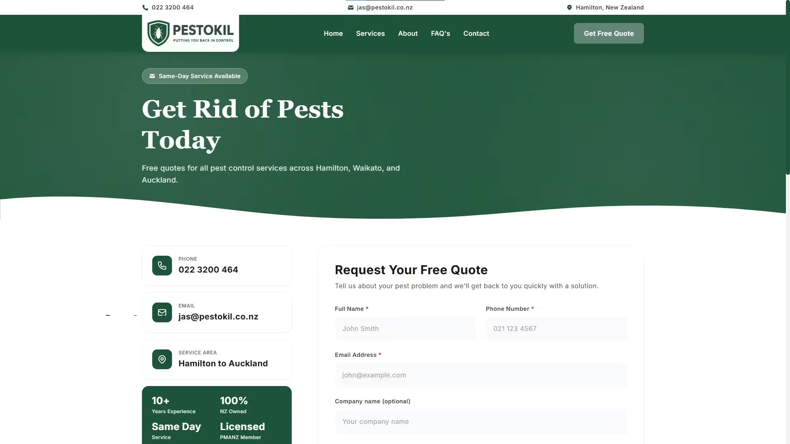Click the map pin icon in Service Area card
The height and width of the screenshot is (444, 790).
tap(162, 359)
